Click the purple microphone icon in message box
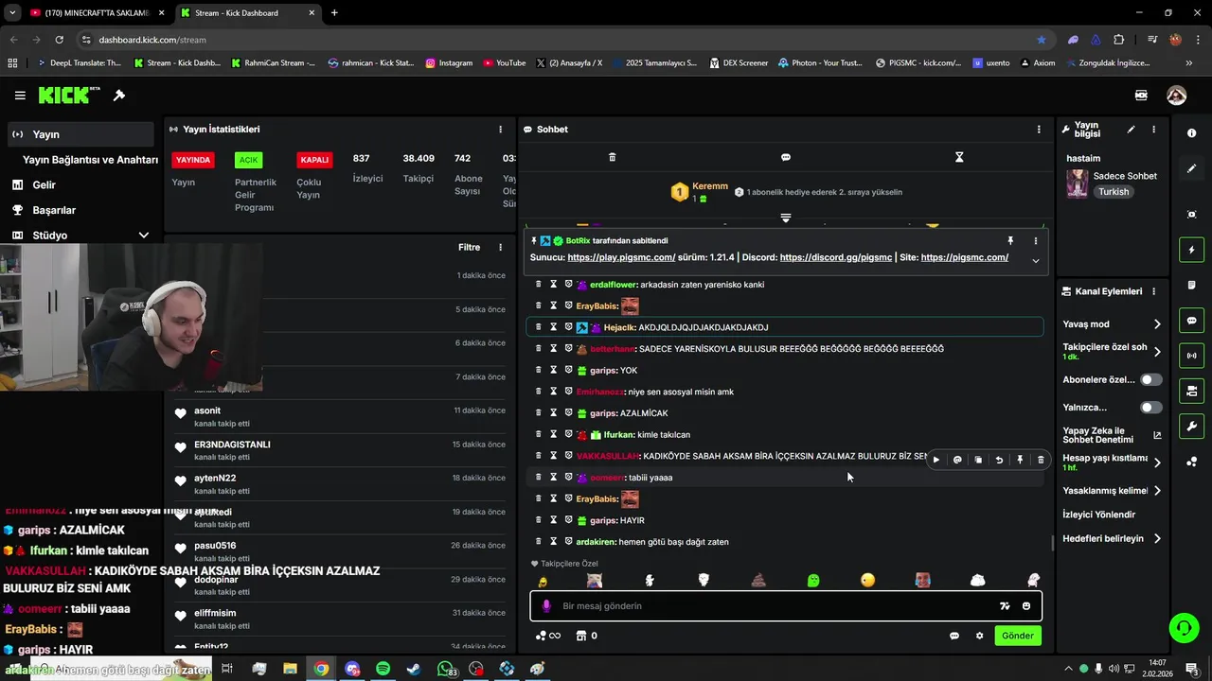Screen dimensions: 1212x681 click(546, 606)
